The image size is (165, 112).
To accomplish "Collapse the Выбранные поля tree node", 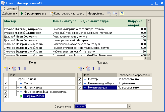I will (12, 79).
